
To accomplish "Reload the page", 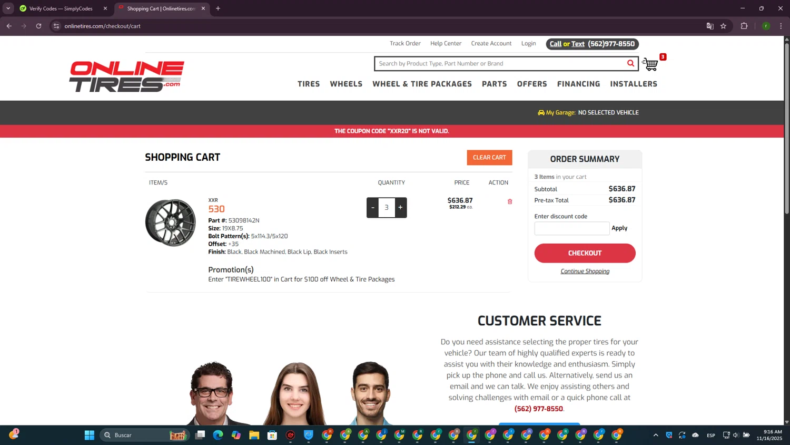I will pos(38,26).
